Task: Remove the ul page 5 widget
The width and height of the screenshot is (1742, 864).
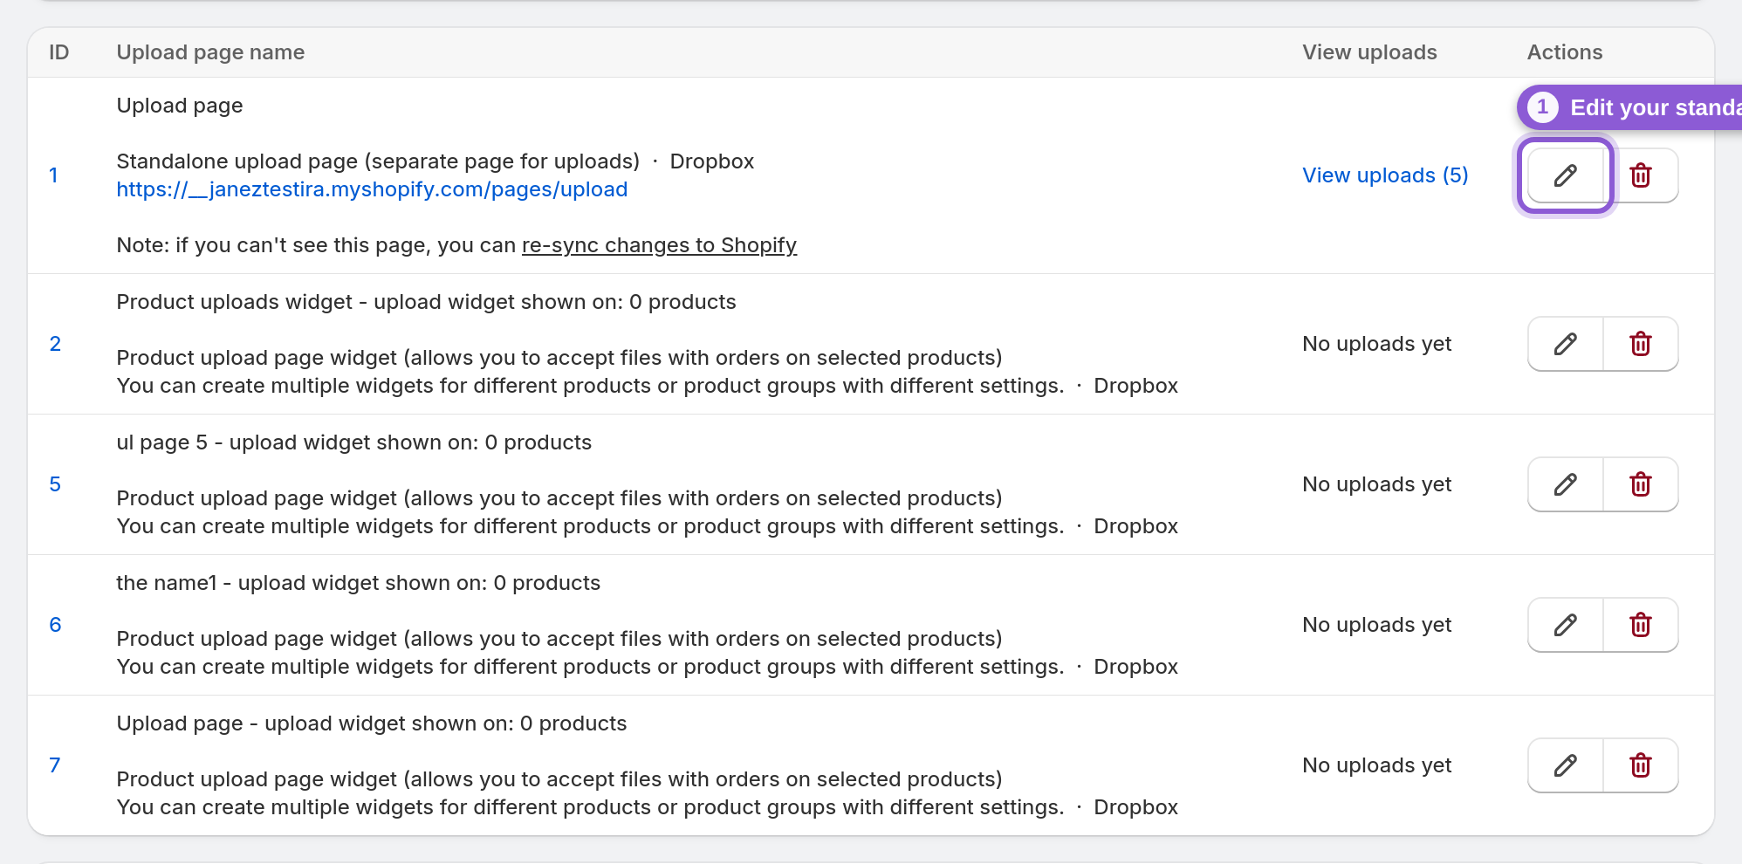Action: pyautogui.click(x=1641, y=484)
